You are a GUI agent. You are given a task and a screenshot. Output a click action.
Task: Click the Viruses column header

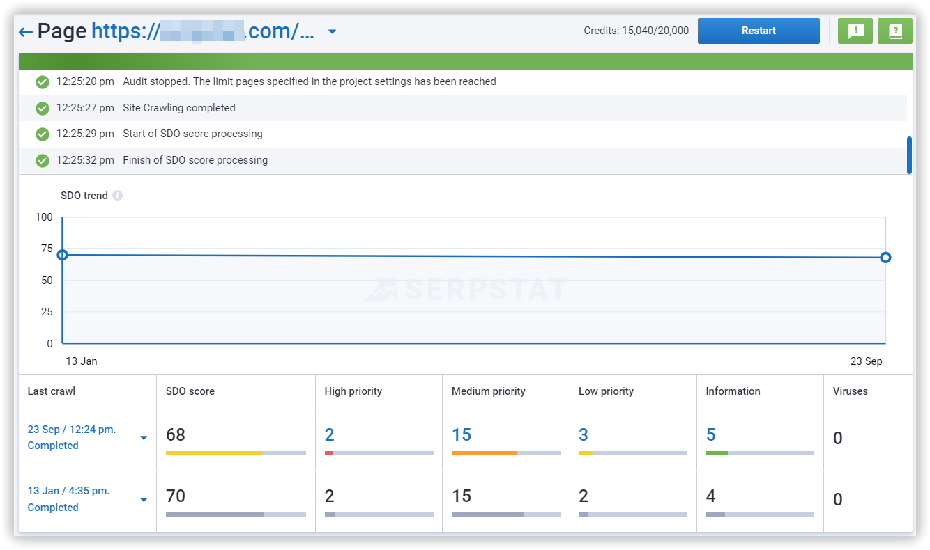tap(851, 391)
